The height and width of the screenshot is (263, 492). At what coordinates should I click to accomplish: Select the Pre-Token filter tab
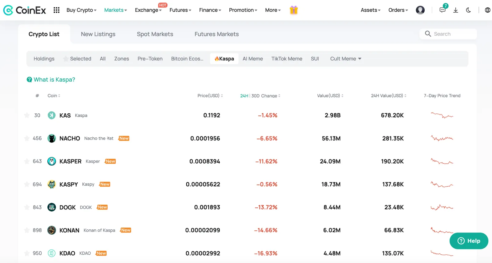pyautogui.click(x=150, y=59)
